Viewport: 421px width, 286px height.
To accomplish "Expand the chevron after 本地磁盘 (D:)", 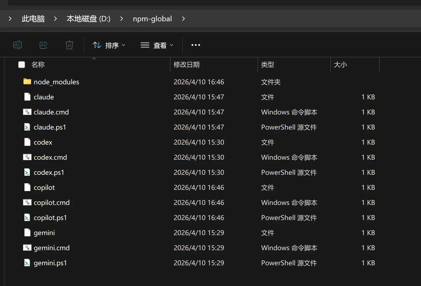I will pyautogui.click(x=122, y=19).
